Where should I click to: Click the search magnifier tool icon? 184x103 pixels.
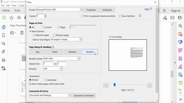pyautogui.click(x=180, y=26)
